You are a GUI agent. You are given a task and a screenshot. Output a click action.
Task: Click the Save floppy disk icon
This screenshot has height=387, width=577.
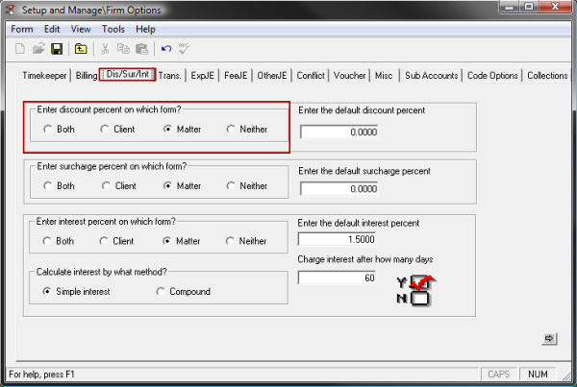pyautogui.click(x=57, y=49)
